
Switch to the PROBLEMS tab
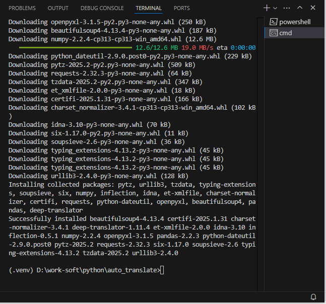coord(22,8)
